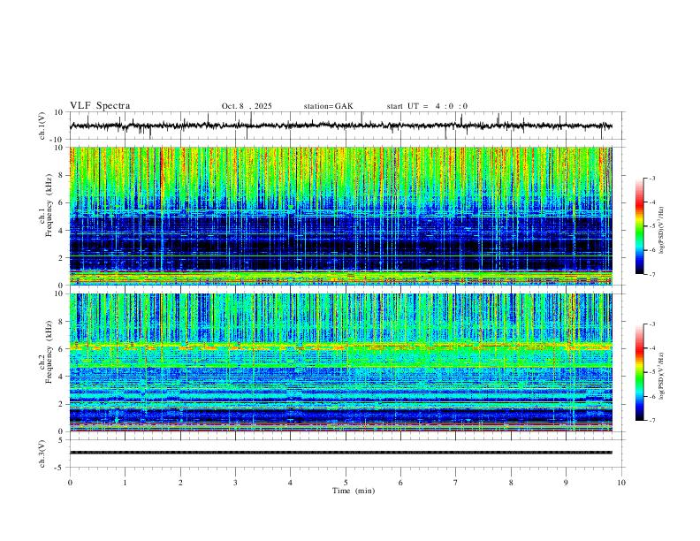Image resolution: width=700 pixels, height=541 pixels.
Task: Click the time axis tick label "4"
Action: (x=291, y=483)
